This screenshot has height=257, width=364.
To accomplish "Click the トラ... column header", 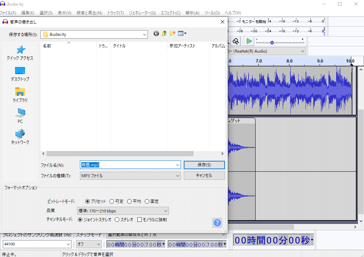I will pyautogui.click(x=103, y=46).
